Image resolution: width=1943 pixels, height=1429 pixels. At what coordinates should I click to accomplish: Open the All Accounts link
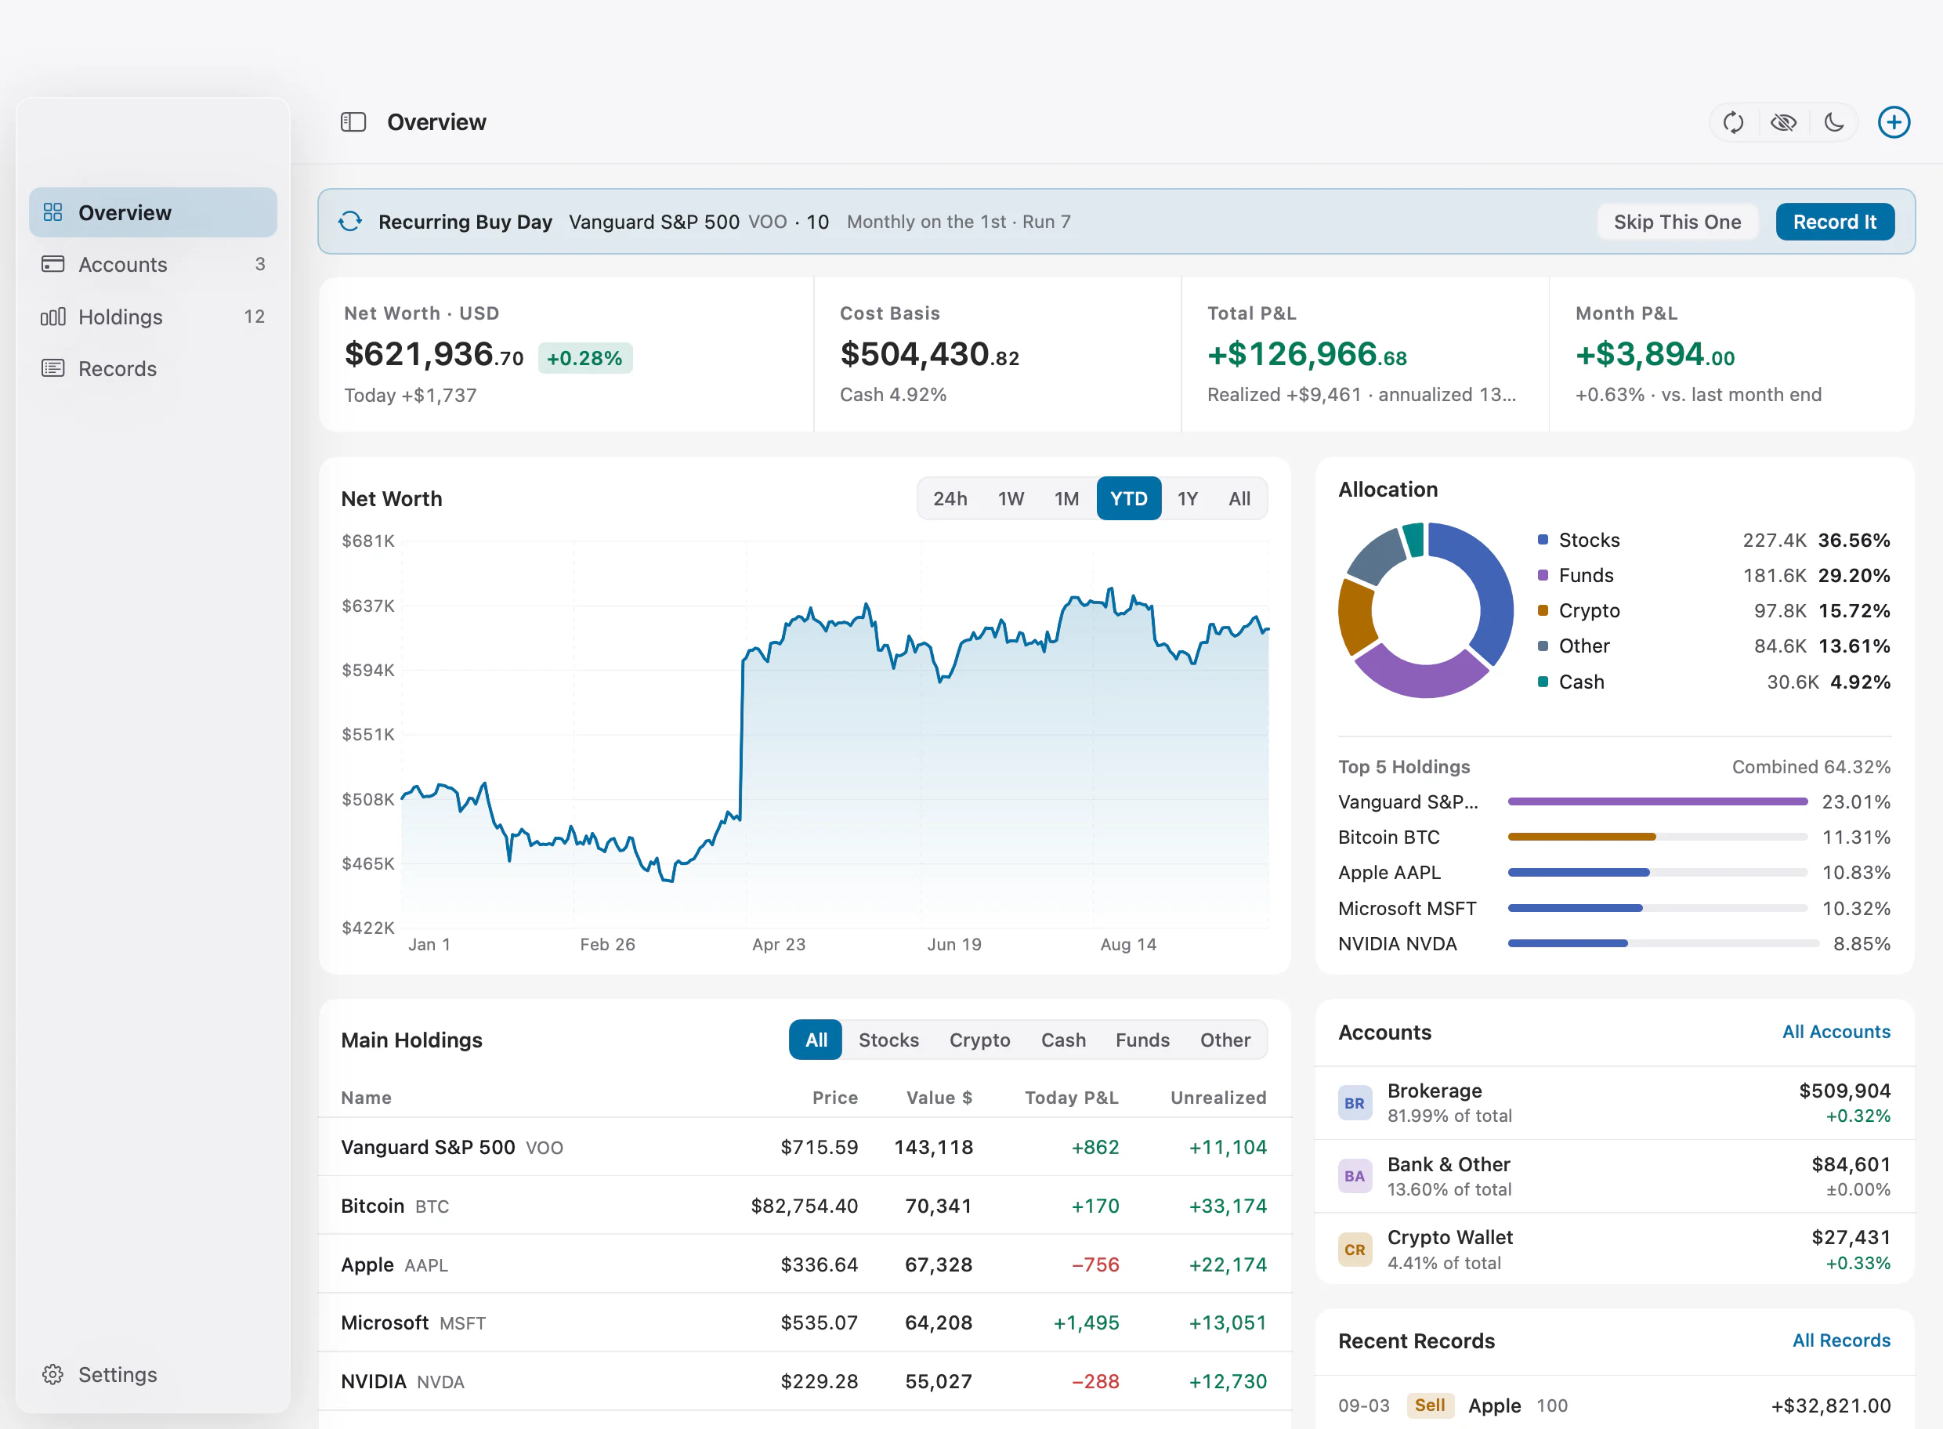[1836, 1031]
